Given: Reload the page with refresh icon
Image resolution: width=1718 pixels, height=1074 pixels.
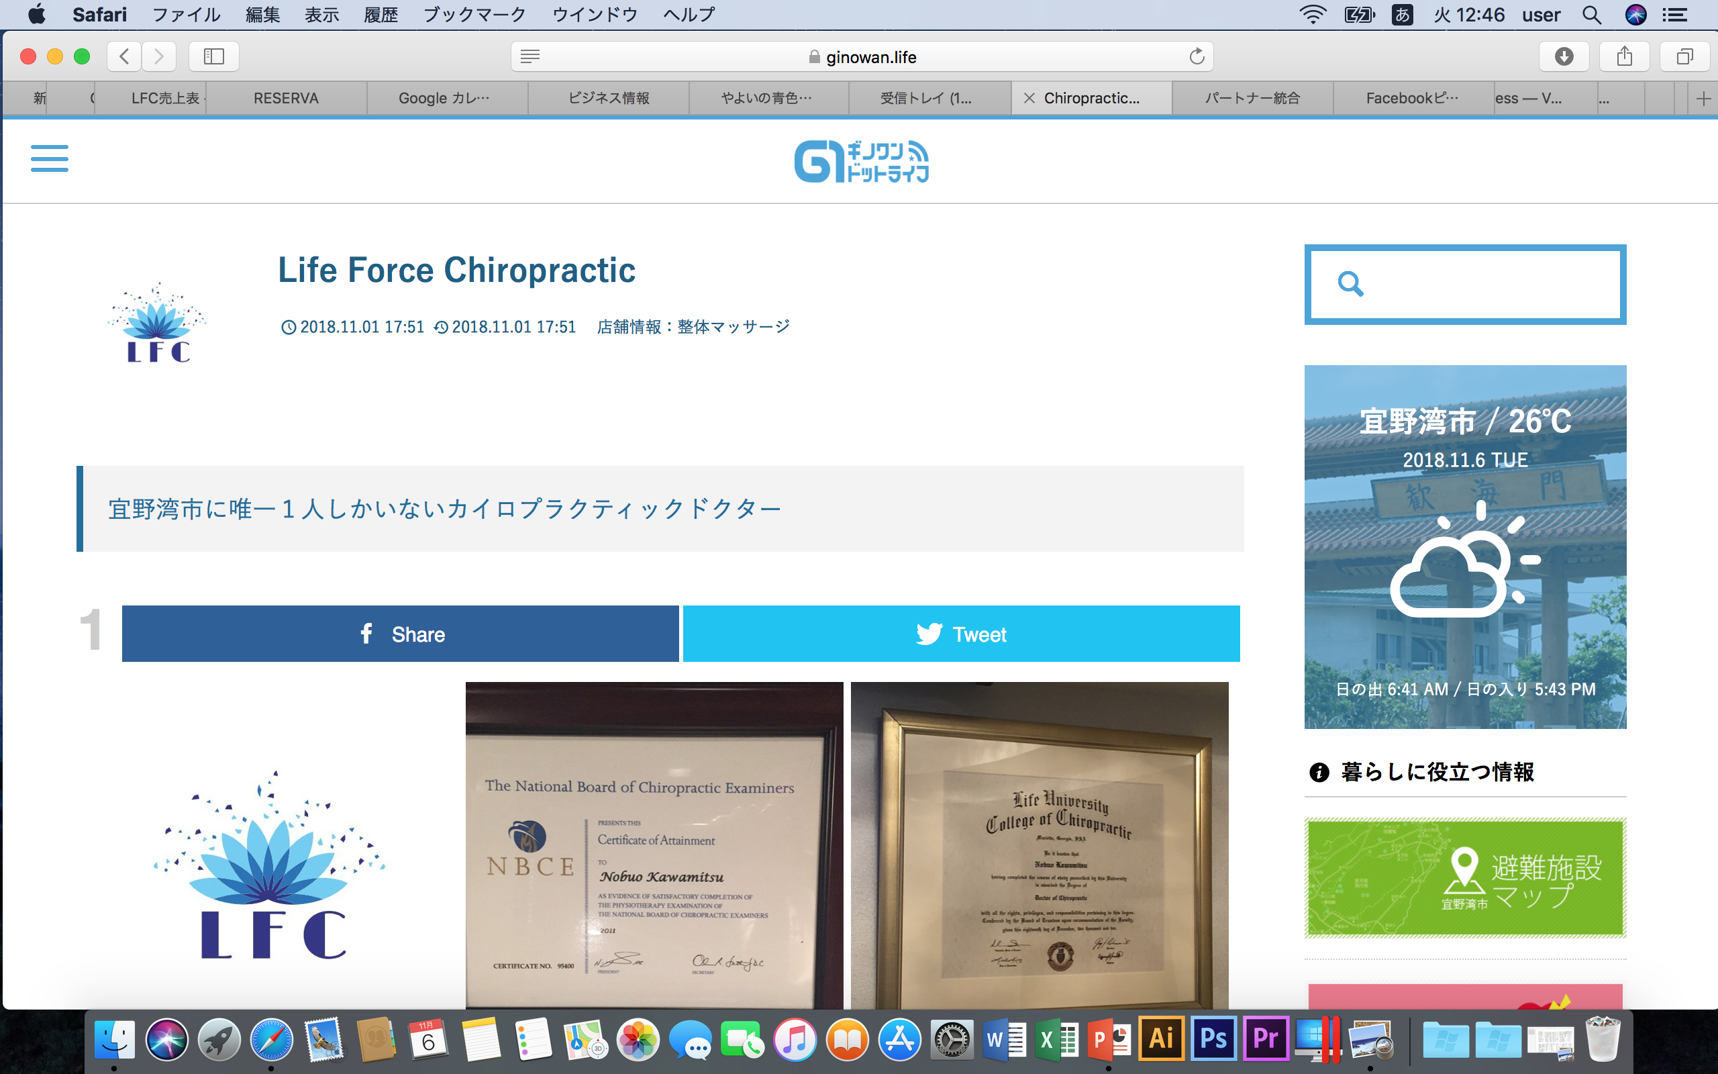Looking at the screenshot, I should point(1197,56).
